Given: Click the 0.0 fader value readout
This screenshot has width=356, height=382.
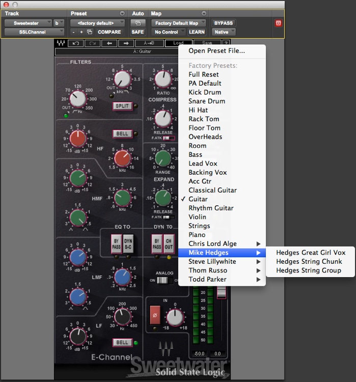Looking at the screenshot, I should (217, 353).
